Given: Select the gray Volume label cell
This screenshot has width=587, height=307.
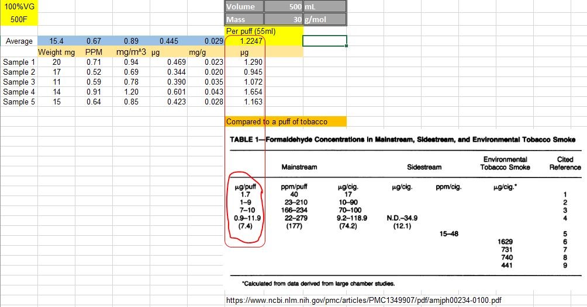Looking at the screenshot, I should tap(244, 6).
